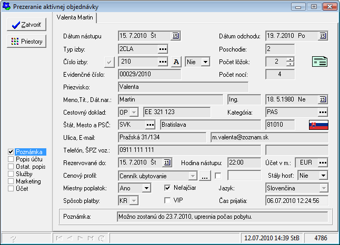Open calendar for Dátum odchodu
The height and width of the screenshot is (245, 340).
coord(323,36)
